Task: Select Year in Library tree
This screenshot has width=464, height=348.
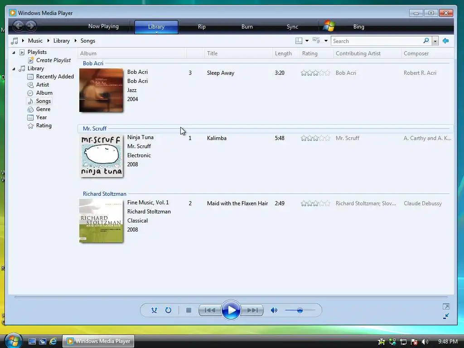Action: point(41,117)
